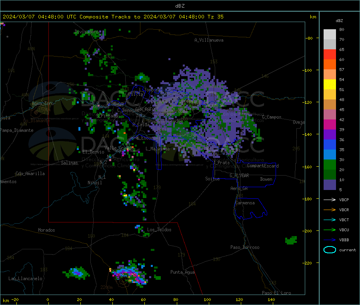360x305 pixels.
Task: Click the Lag.Llancanelo map label
Action: 25,279
